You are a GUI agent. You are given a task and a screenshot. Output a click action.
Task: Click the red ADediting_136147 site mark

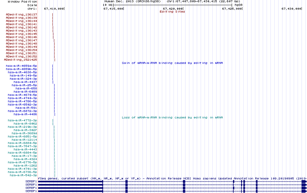pos(54,40)
